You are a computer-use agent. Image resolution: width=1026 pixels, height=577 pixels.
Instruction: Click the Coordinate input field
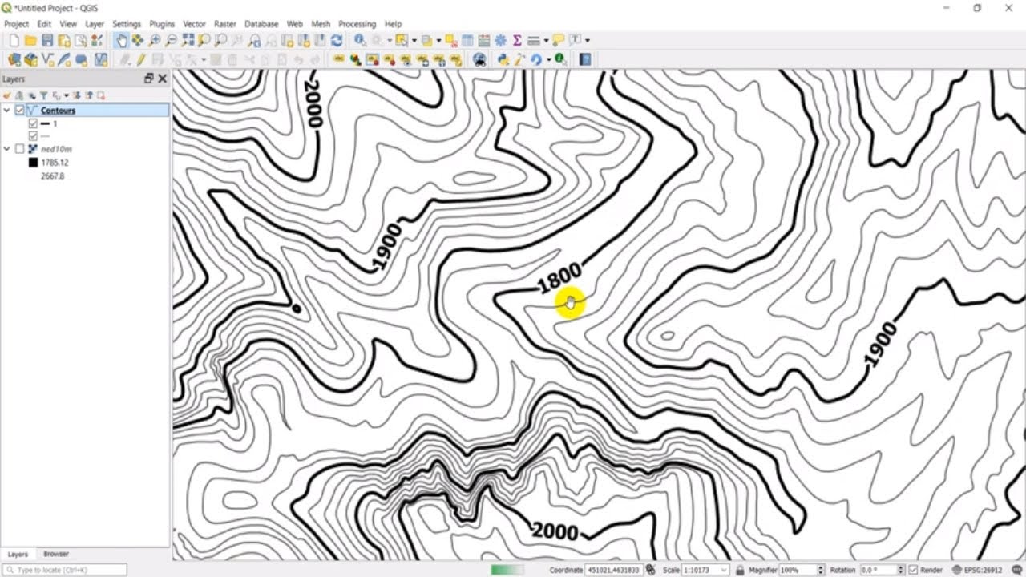coord(613,570)
